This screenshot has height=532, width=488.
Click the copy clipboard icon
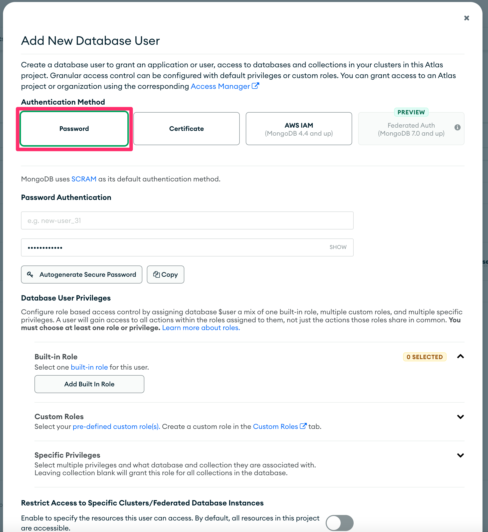coord(157,274)
